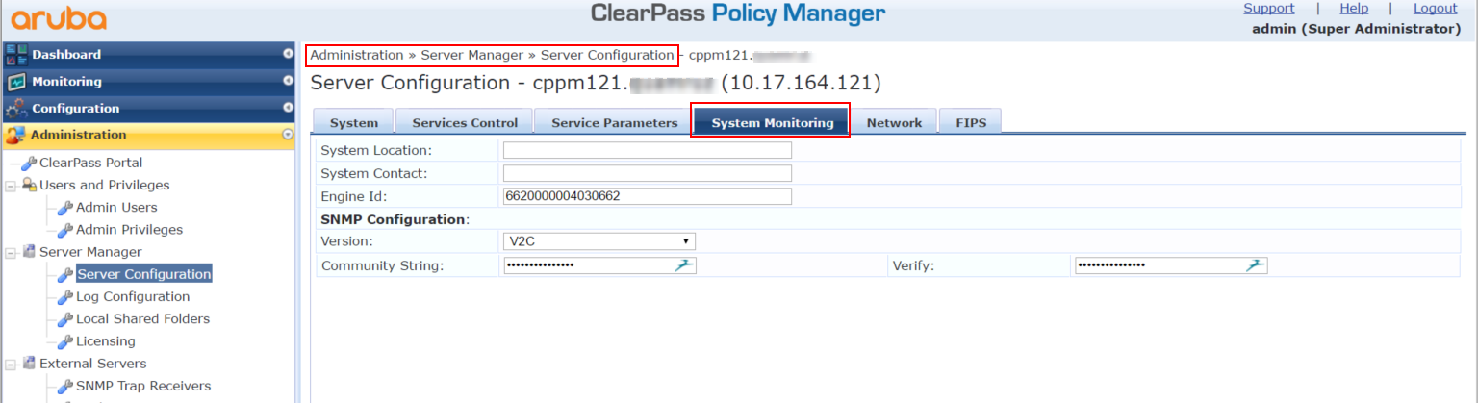
Task: Expand the Dashboard section arrow
Action: point(288,54)
